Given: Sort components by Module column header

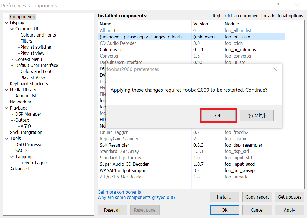Looking at the screenshot, I should coord(254,24).
